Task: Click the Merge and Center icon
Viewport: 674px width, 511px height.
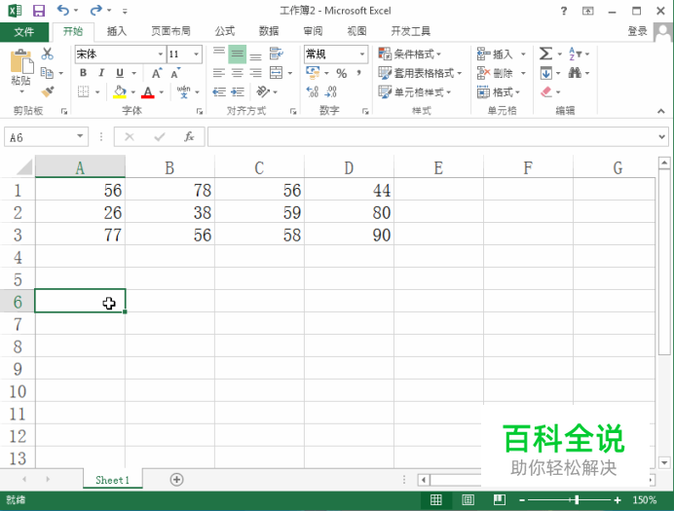Action: tap(276, 73)
